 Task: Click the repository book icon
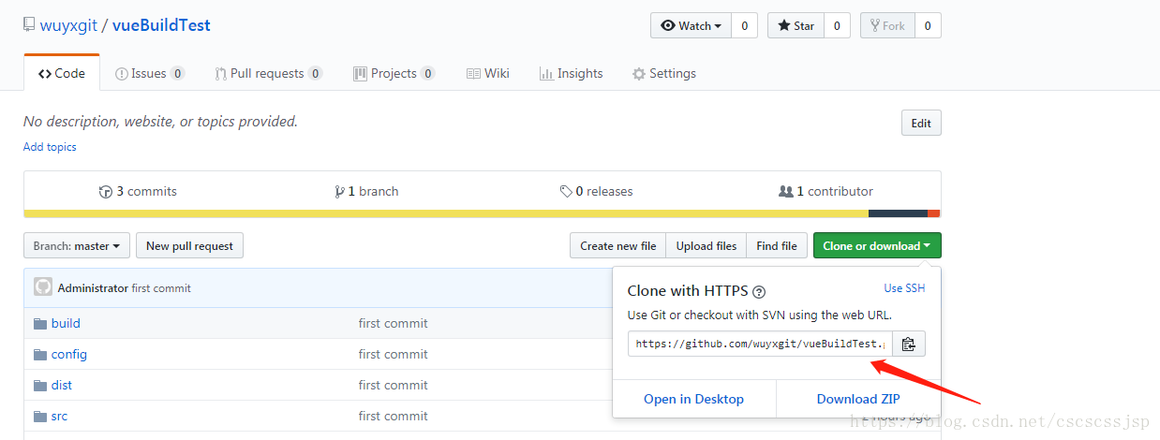tap(30, 25)
